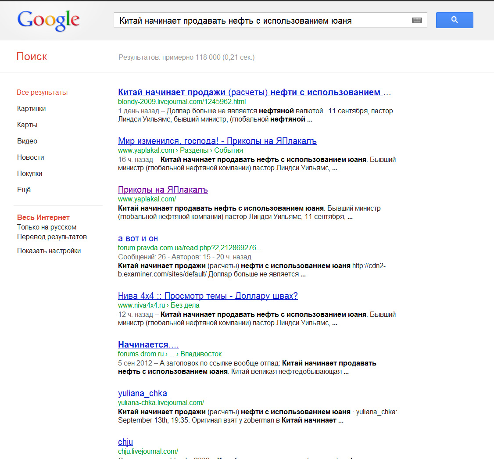Click URL 'yuliana-chka.livejournal.com/'
Viewport: 494px width, 459px height.
161,402
